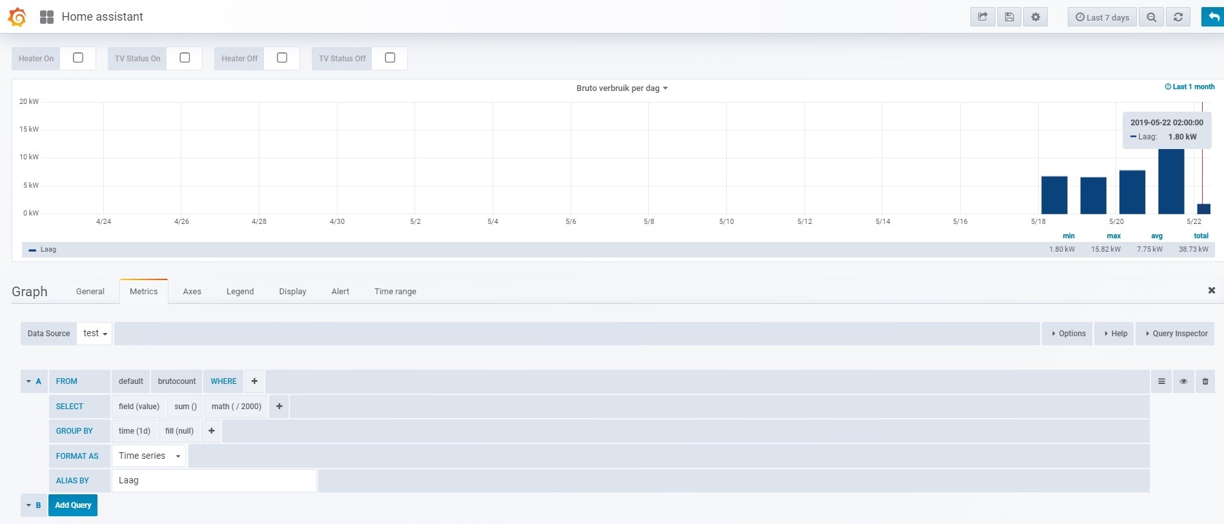Click the Laag alias input field

coord(214,481)
